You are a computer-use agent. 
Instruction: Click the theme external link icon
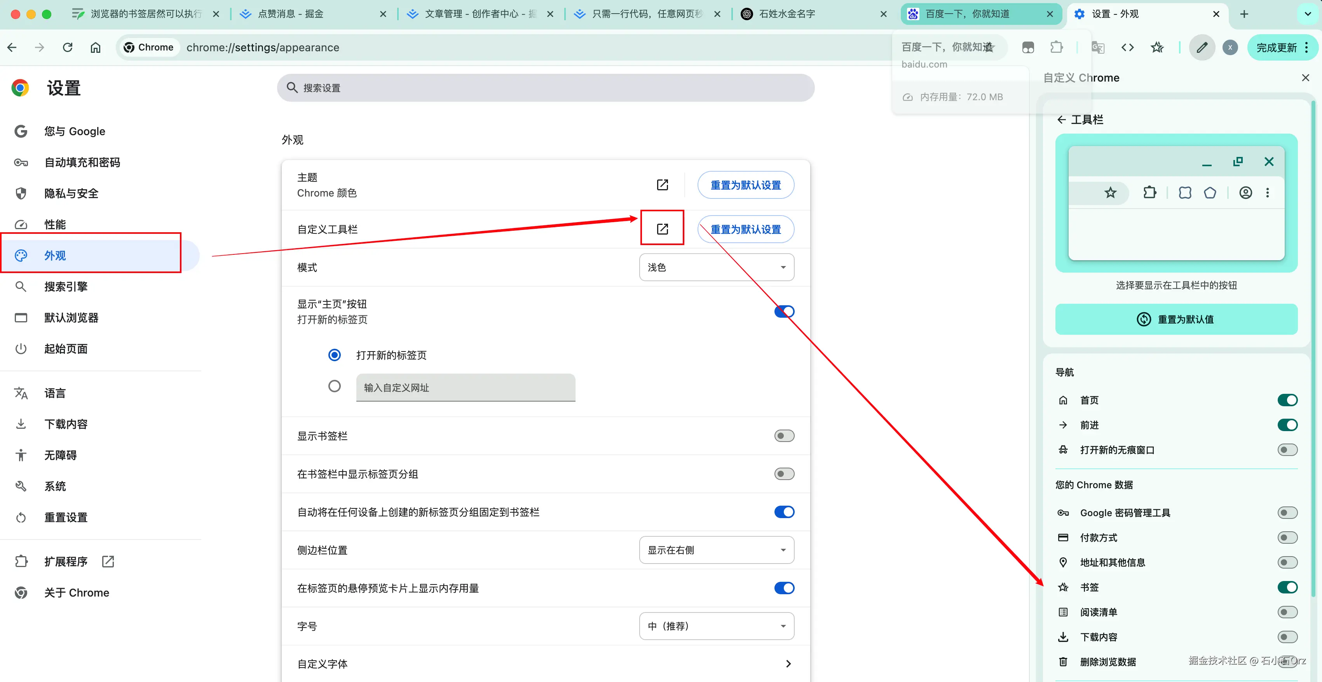(662, 184)
